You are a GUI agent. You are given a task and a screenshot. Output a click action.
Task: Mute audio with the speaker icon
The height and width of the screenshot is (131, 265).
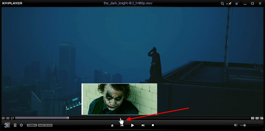point(236,125)
